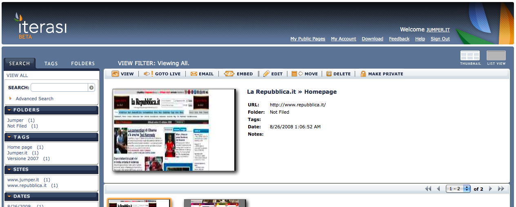Filter by Versione 2007 tag

pos(23,159)
